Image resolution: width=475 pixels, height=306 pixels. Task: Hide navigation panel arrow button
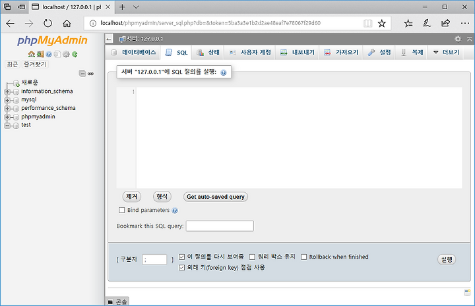[109, 39]
